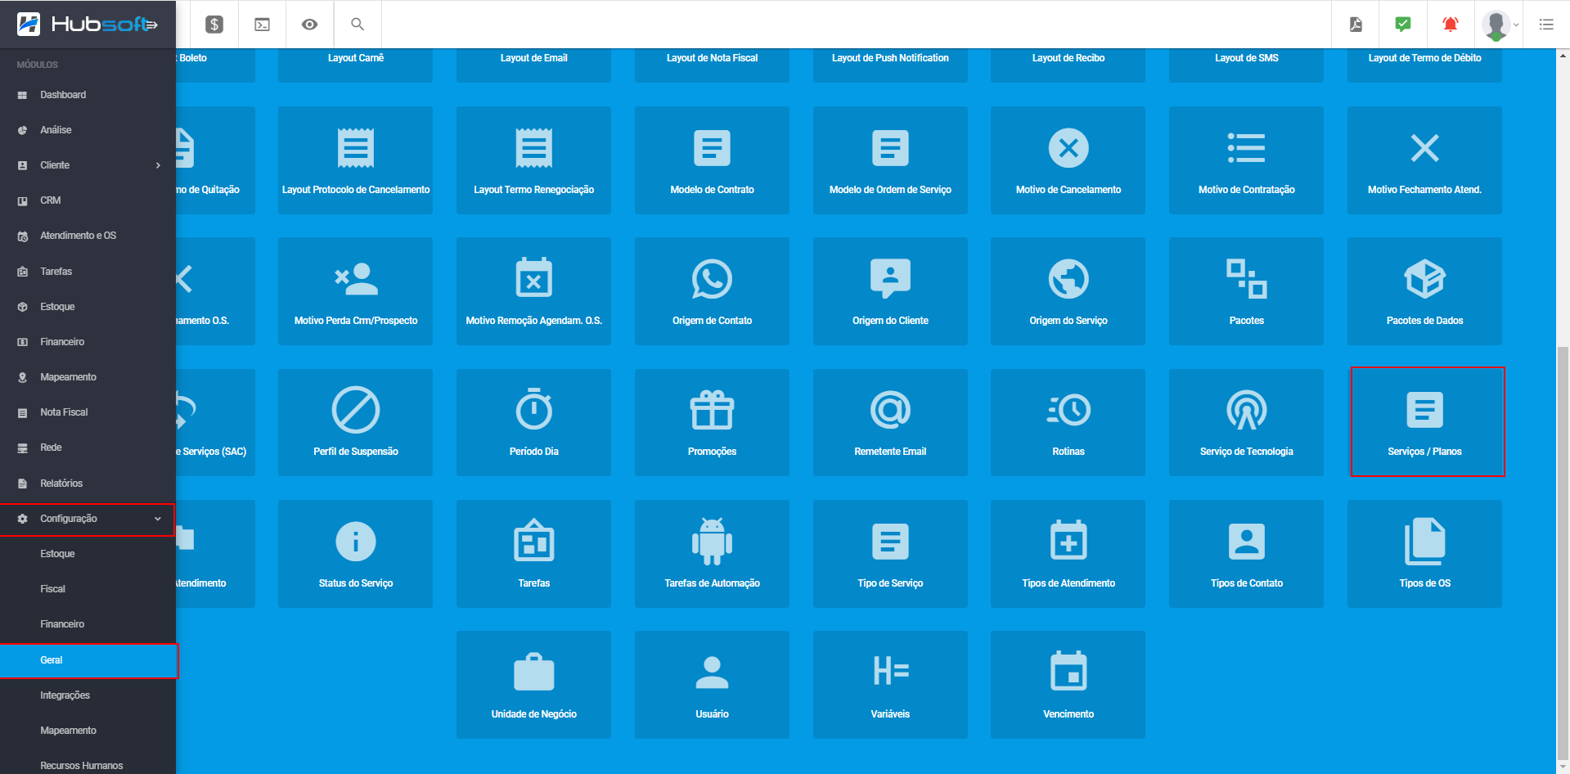Go to Dashboard in sidebar
The image size is (1570, 774).
[x=88, y=95]
